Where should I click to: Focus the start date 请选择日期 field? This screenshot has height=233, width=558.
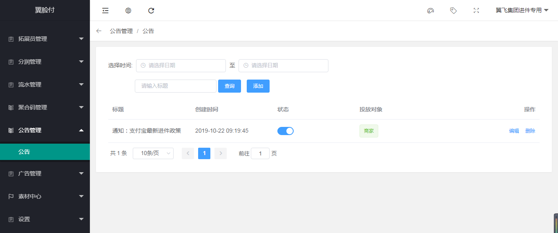click(x=181, y=66)
